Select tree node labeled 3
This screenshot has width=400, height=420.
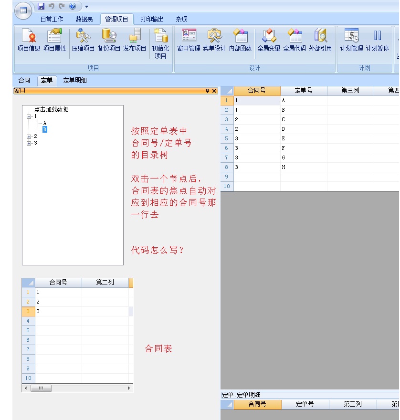coord(35,143)
